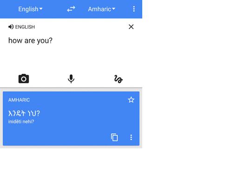Tap the 'inidēti nehi?' transliteration
Image resolution: width=238 pixels, height=178 pixels.
(x=21, y=121)
